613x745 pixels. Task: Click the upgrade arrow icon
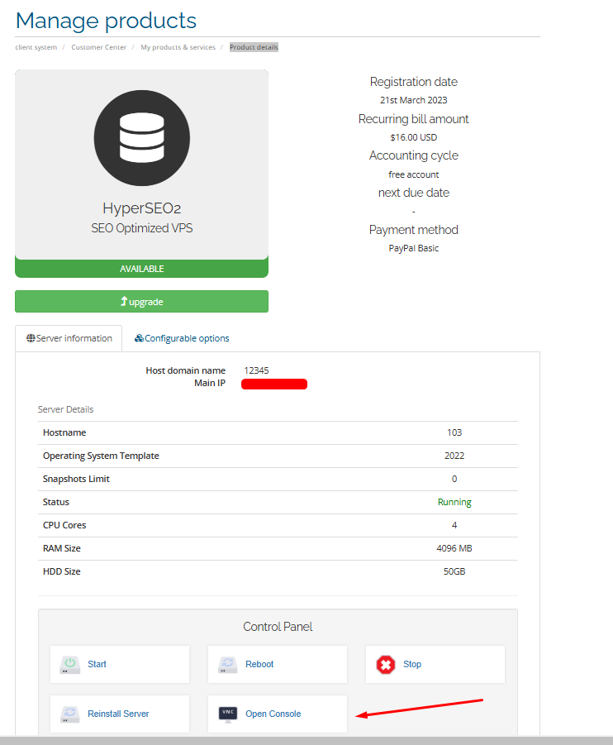tap(124, 301)
